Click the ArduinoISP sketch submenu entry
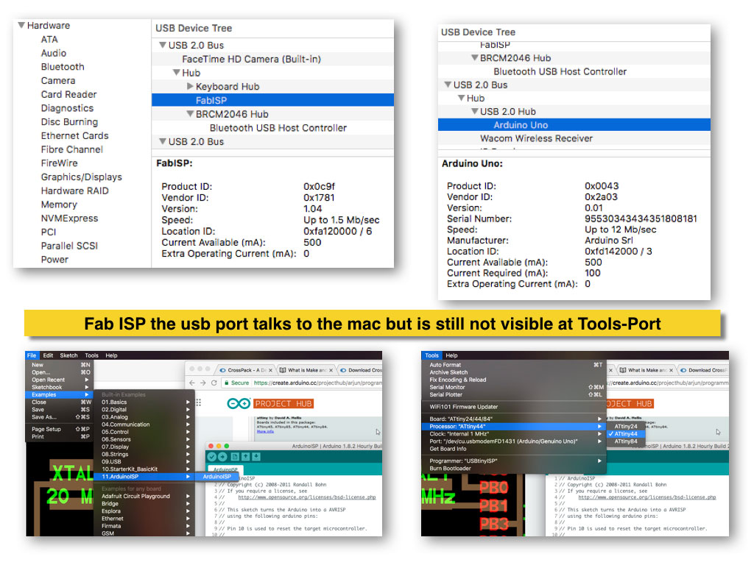This screenshot has width=754, height=565. click(217, 477)
